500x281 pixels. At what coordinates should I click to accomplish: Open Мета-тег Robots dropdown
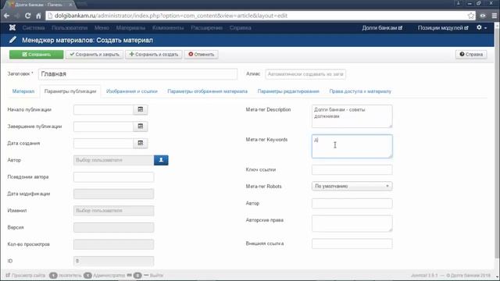[x=352, y=186]
